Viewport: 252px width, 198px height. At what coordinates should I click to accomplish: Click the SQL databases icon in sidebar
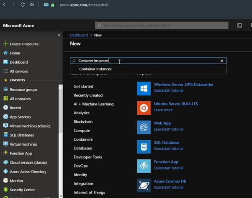pyautogui.click(x=5, y=135)
